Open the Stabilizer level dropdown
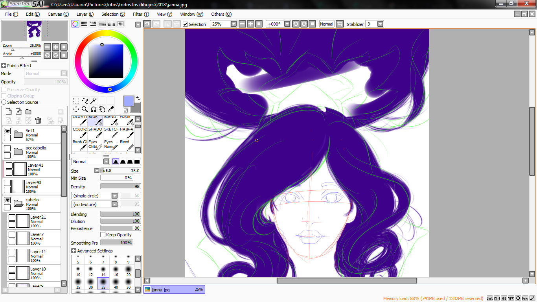Screen dimensions: 537x302 point(380,24)
